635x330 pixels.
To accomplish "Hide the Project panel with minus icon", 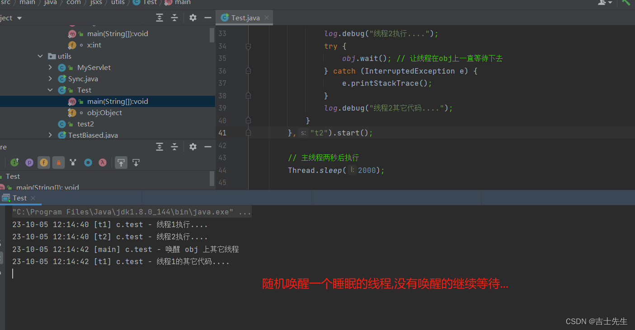I will pos(208,18).
